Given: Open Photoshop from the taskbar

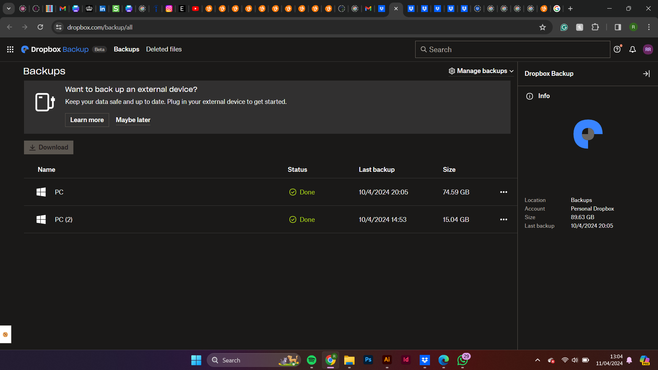Looking at the screenshot, I should coord(368,360).
